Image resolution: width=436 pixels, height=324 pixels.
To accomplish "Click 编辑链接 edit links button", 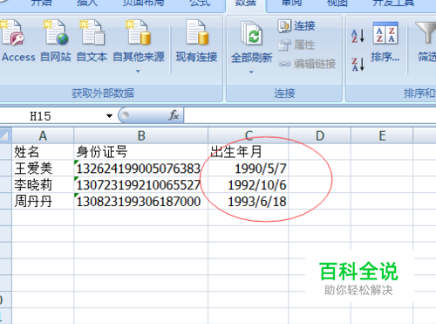I will [x=307, y=64].
